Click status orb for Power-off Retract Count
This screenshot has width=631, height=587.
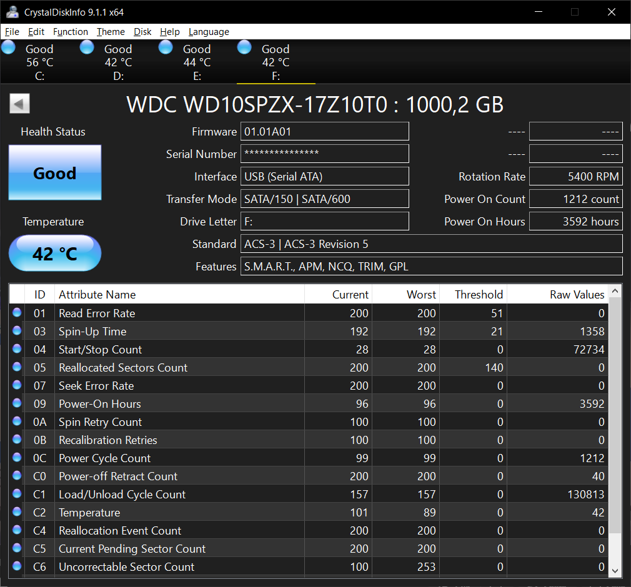click(x=17, y=476)
